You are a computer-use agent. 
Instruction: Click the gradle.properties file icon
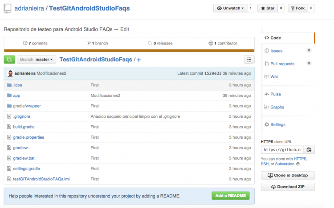(9, 137)
